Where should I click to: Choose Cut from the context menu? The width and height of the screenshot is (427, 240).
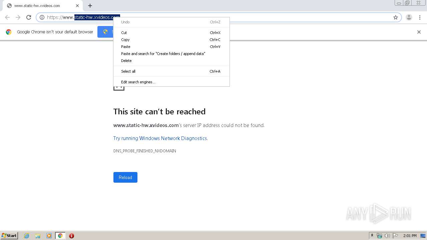(x=171, y=33)
